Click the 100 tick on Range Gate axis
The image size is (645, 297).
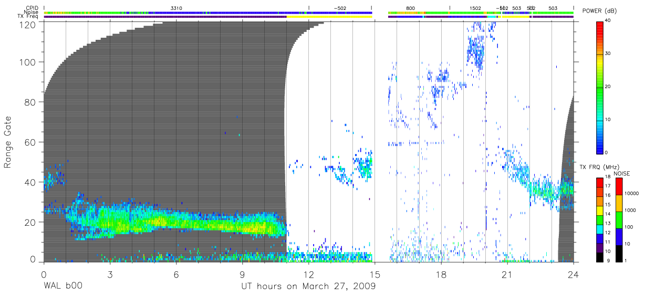click(28, 62)
